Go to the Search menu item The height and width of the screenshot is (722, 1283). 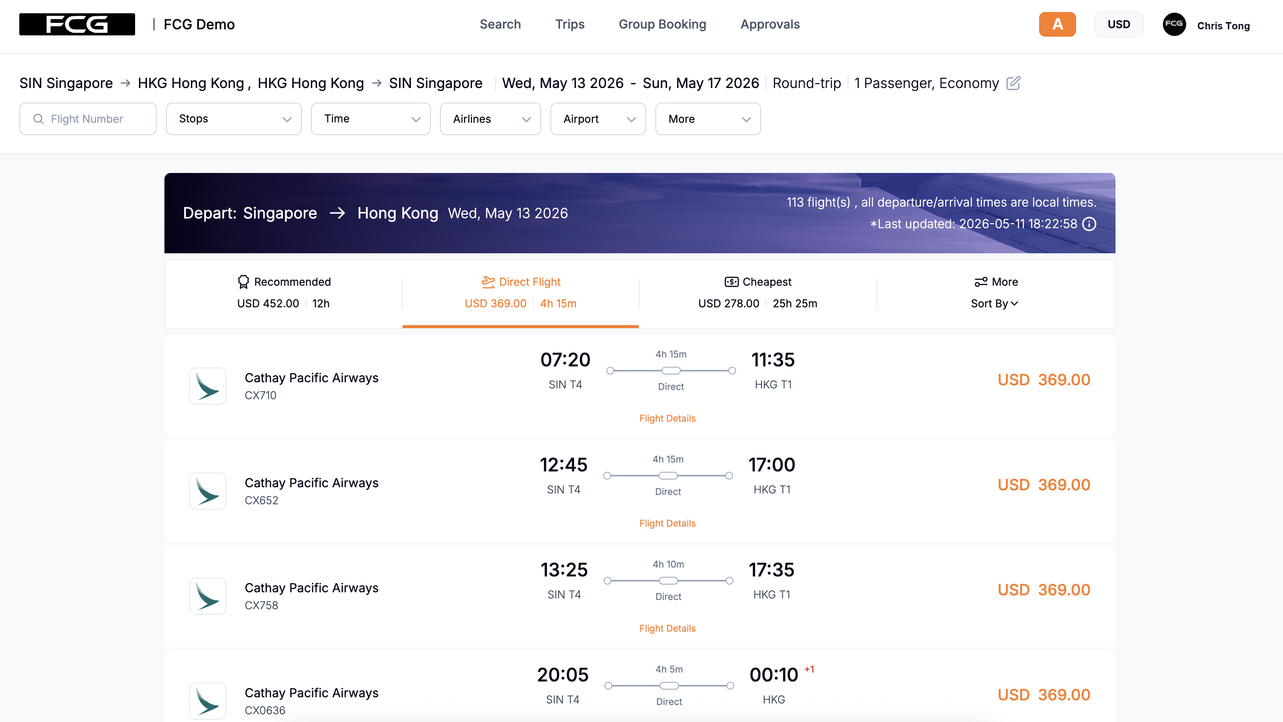coord(500,24)
